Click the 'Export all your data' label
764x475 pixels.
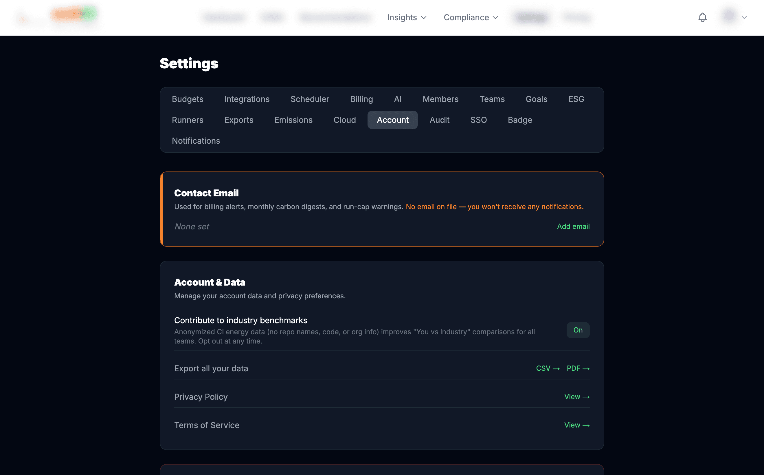(x=211, y=368)
